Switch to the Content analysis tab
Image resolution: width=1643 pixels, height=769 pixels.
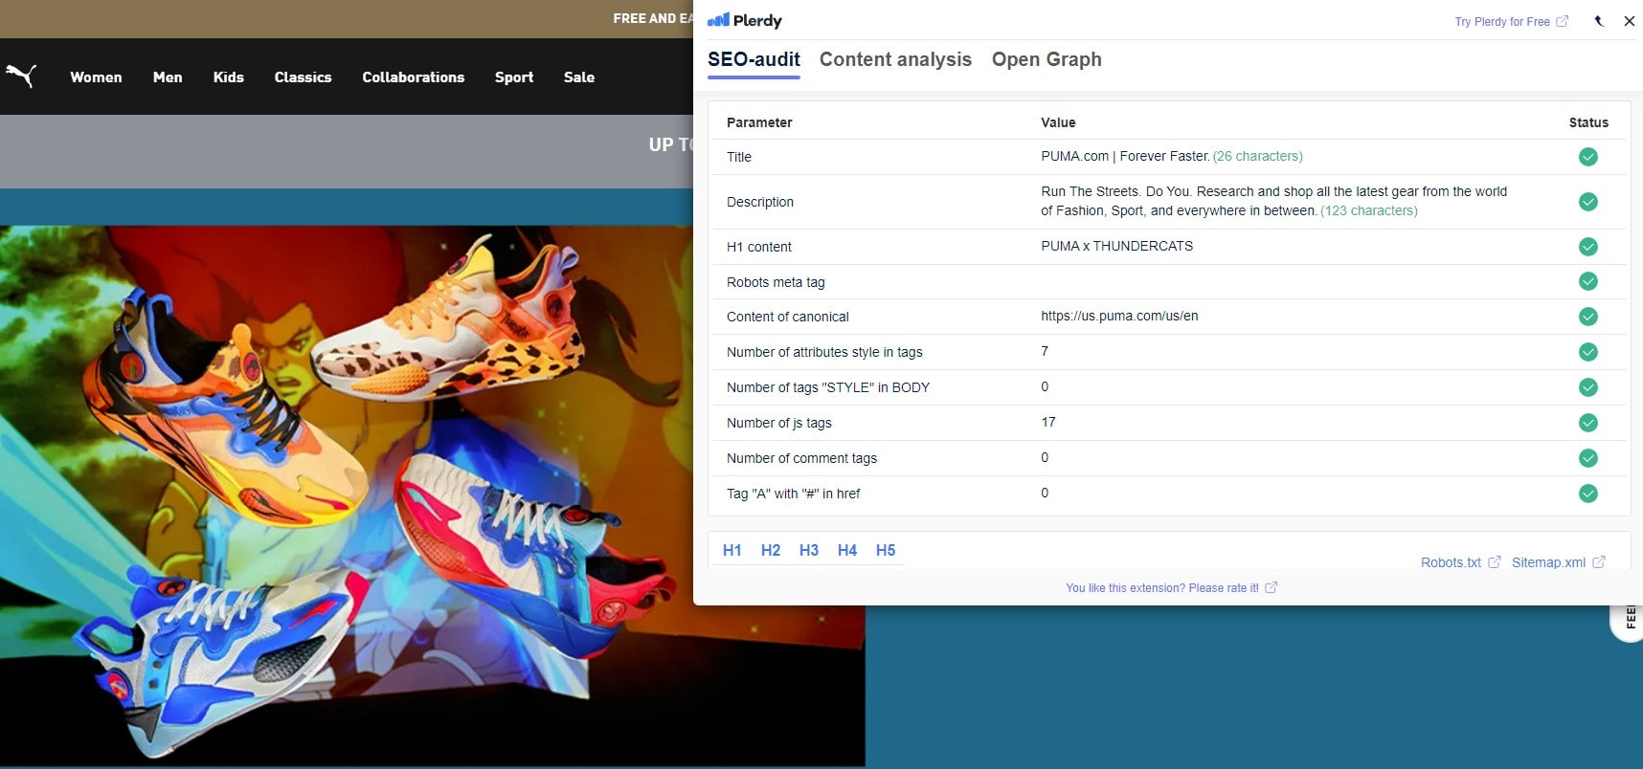895,59
